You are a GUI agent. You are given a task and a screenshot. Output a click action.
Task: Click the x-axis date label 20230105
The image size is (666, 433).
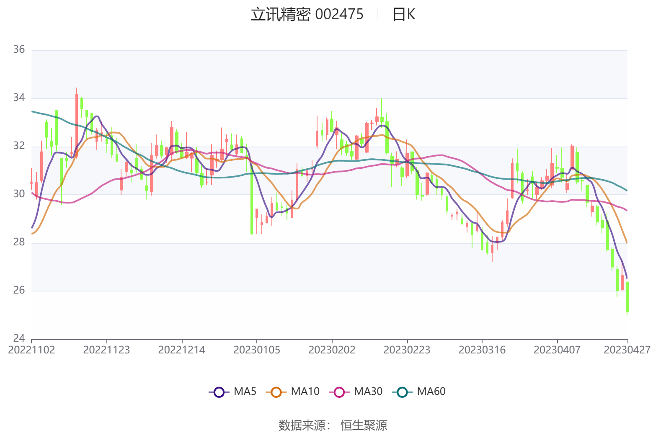(x=257, y=350)
